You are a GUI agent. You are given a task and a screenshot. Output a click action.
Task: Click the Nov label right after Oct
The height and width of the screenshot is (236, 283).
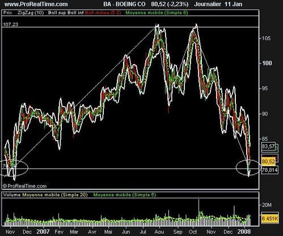pos(211,232)
